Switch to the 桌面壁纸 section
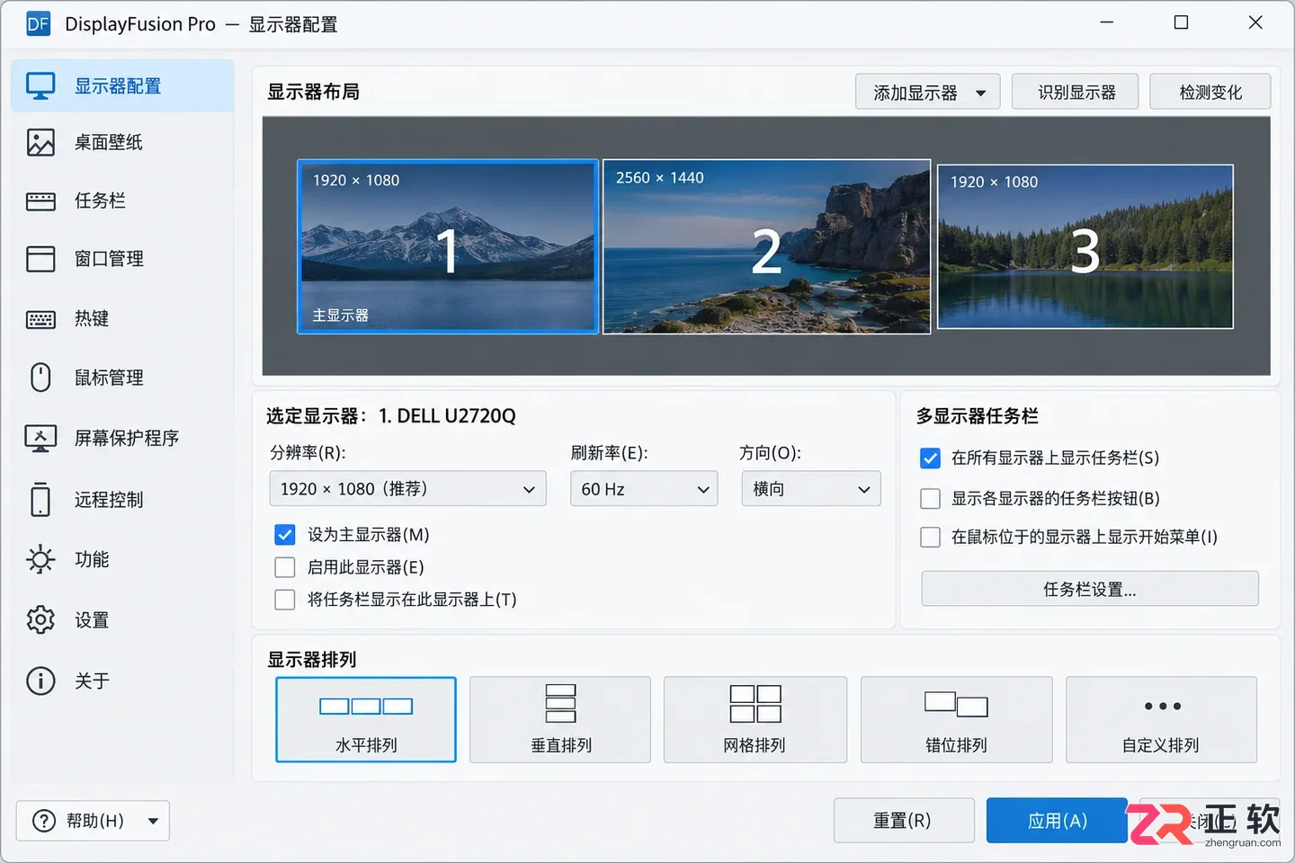1295x863 pixels. (x=122, y=142)
